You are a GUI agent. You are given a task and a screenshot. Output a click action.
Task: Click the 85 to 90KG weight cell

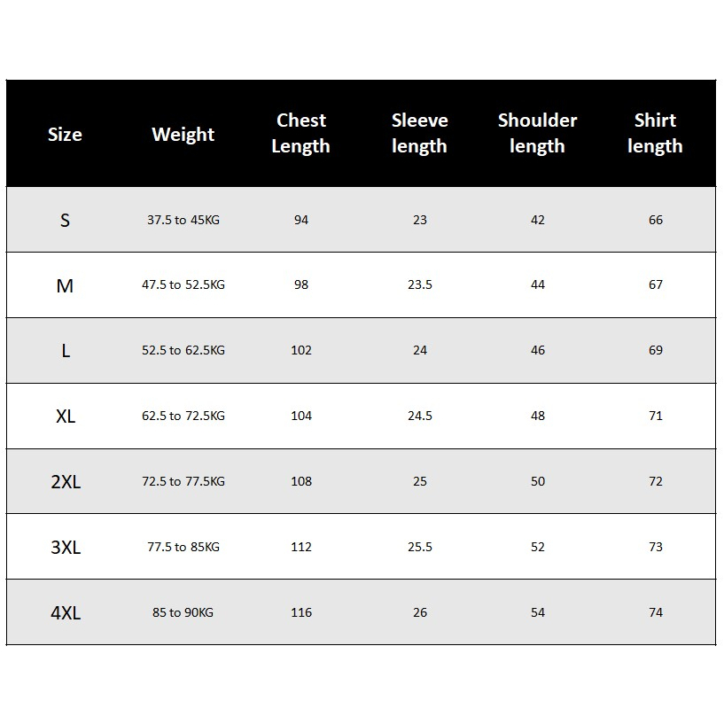pos(183,612)
